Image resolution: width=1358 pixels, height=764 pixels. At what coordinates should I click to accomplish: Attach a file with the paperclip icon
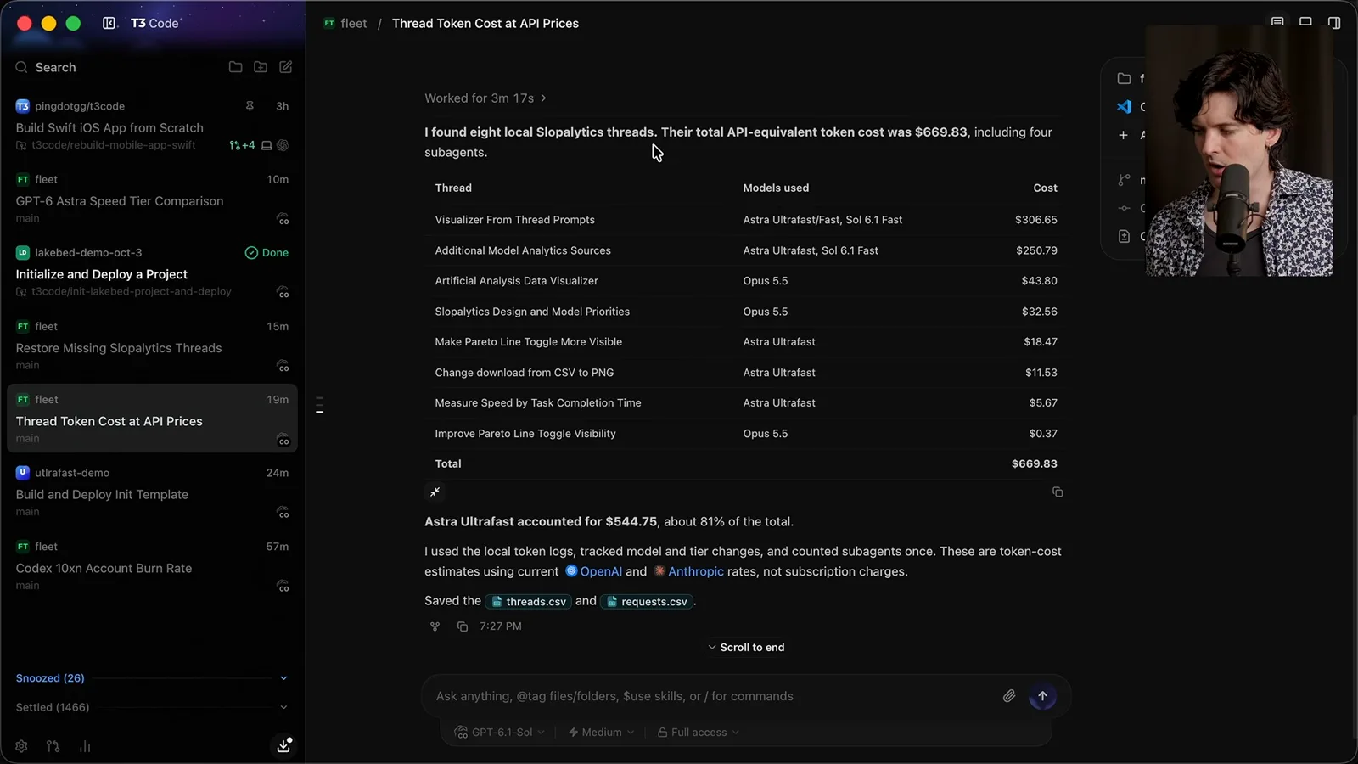coord(1009,696)
